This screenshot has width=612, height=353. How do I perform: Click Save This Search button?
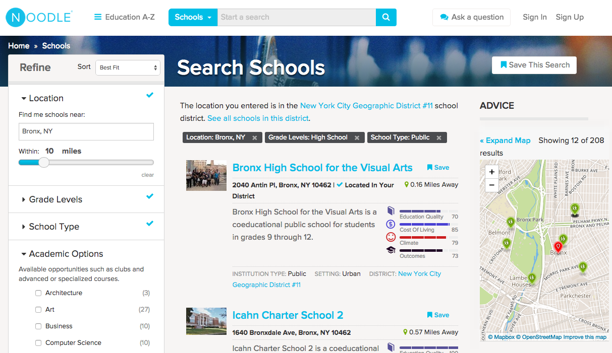(534, 65)
